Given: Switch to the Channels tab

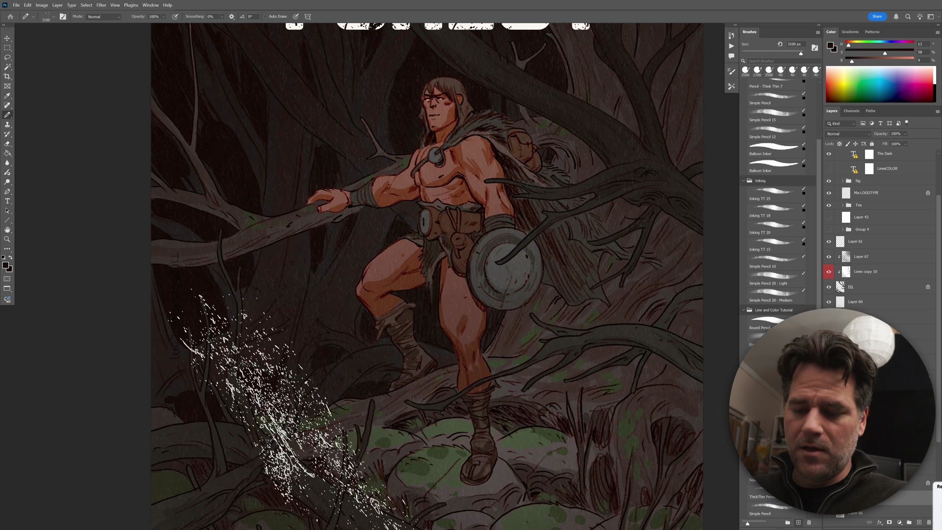Looking at the screenshot, I should click(x=851, y=111).
